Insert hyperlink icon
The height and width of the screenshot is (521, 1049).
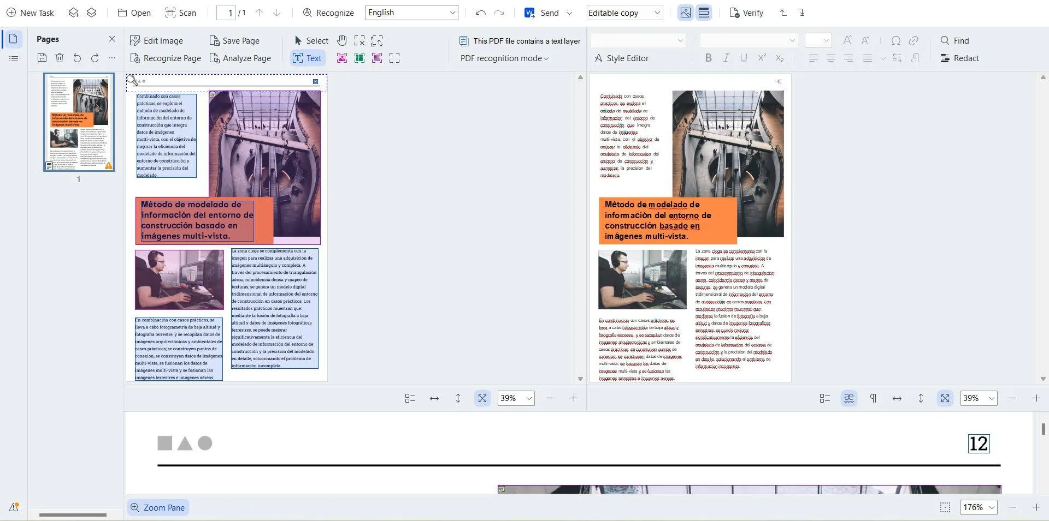click(x=914, y=40)
